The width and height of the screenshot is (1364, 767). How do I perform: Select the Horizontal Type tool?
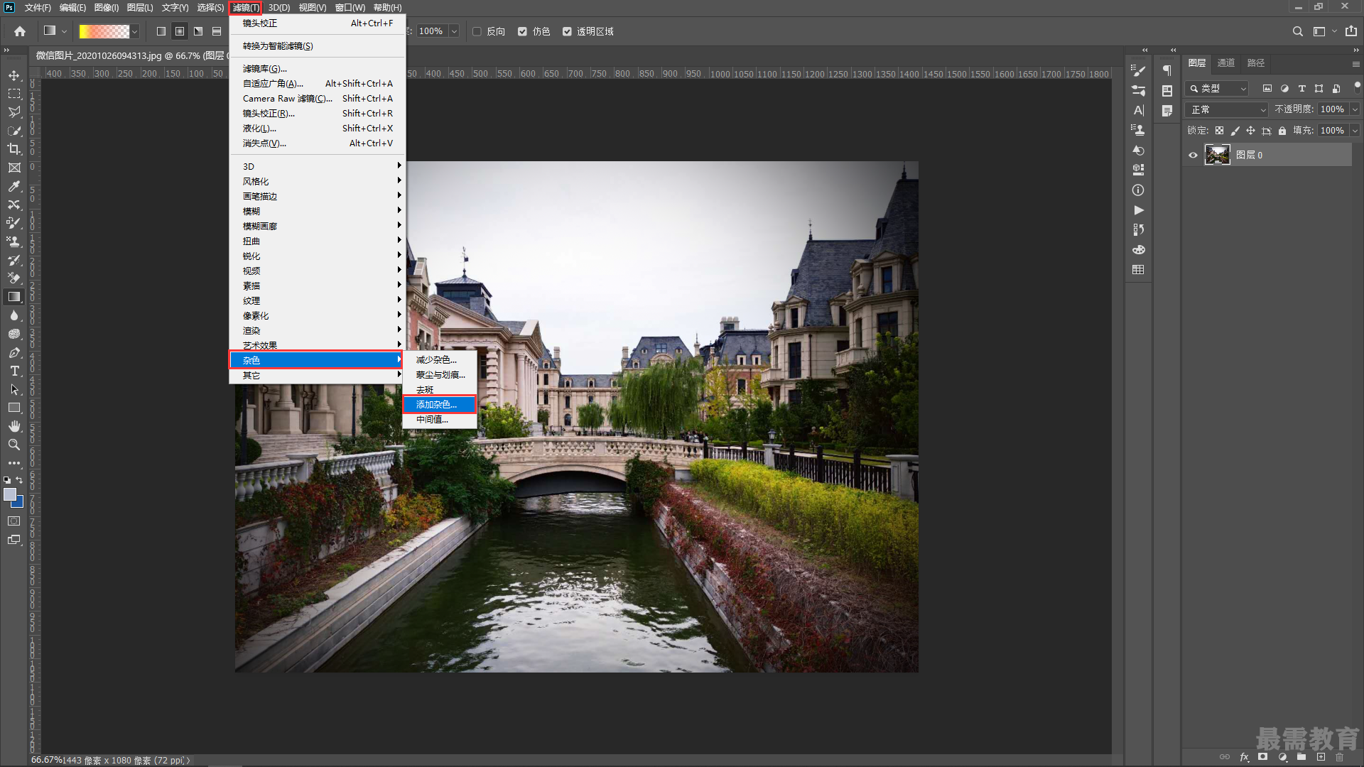point(14,371)
